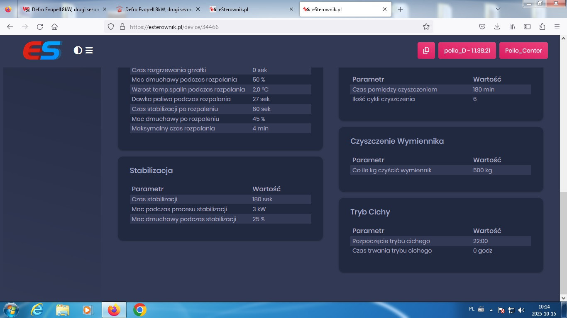The height and width of the screenshot is (318, 567).
Task: Open the Firefox downloads icon
Action: coord(497,26)
